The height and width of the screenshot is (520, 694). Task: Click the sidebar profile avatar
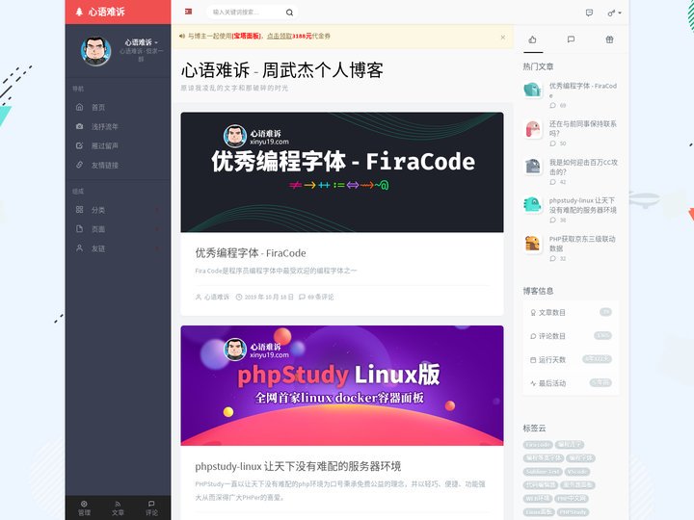(96, 51)
